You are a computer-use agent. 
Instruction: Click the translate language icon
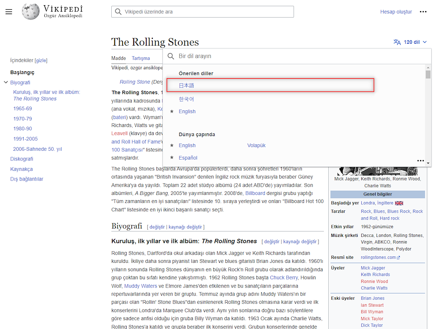(x=397, y=42)
